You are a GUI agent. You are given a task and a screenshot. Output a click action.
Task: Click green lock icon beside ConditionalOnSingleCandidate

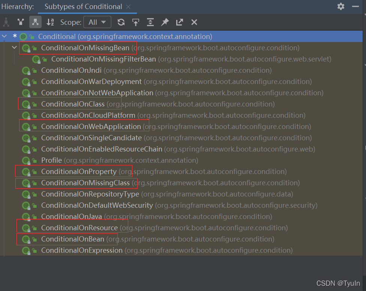click(x=34, y=138)
